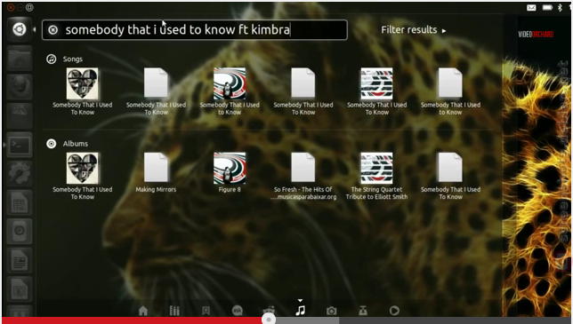
Task: Select the Music lens note icon
Action: pyautogui.click(x=300, y=311)
